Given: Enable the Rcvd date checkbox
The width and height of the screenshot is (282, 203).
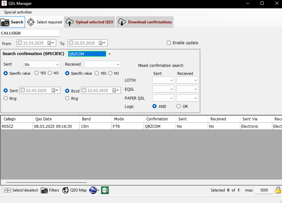Looking at the screenshot, I should coord(84,90).
